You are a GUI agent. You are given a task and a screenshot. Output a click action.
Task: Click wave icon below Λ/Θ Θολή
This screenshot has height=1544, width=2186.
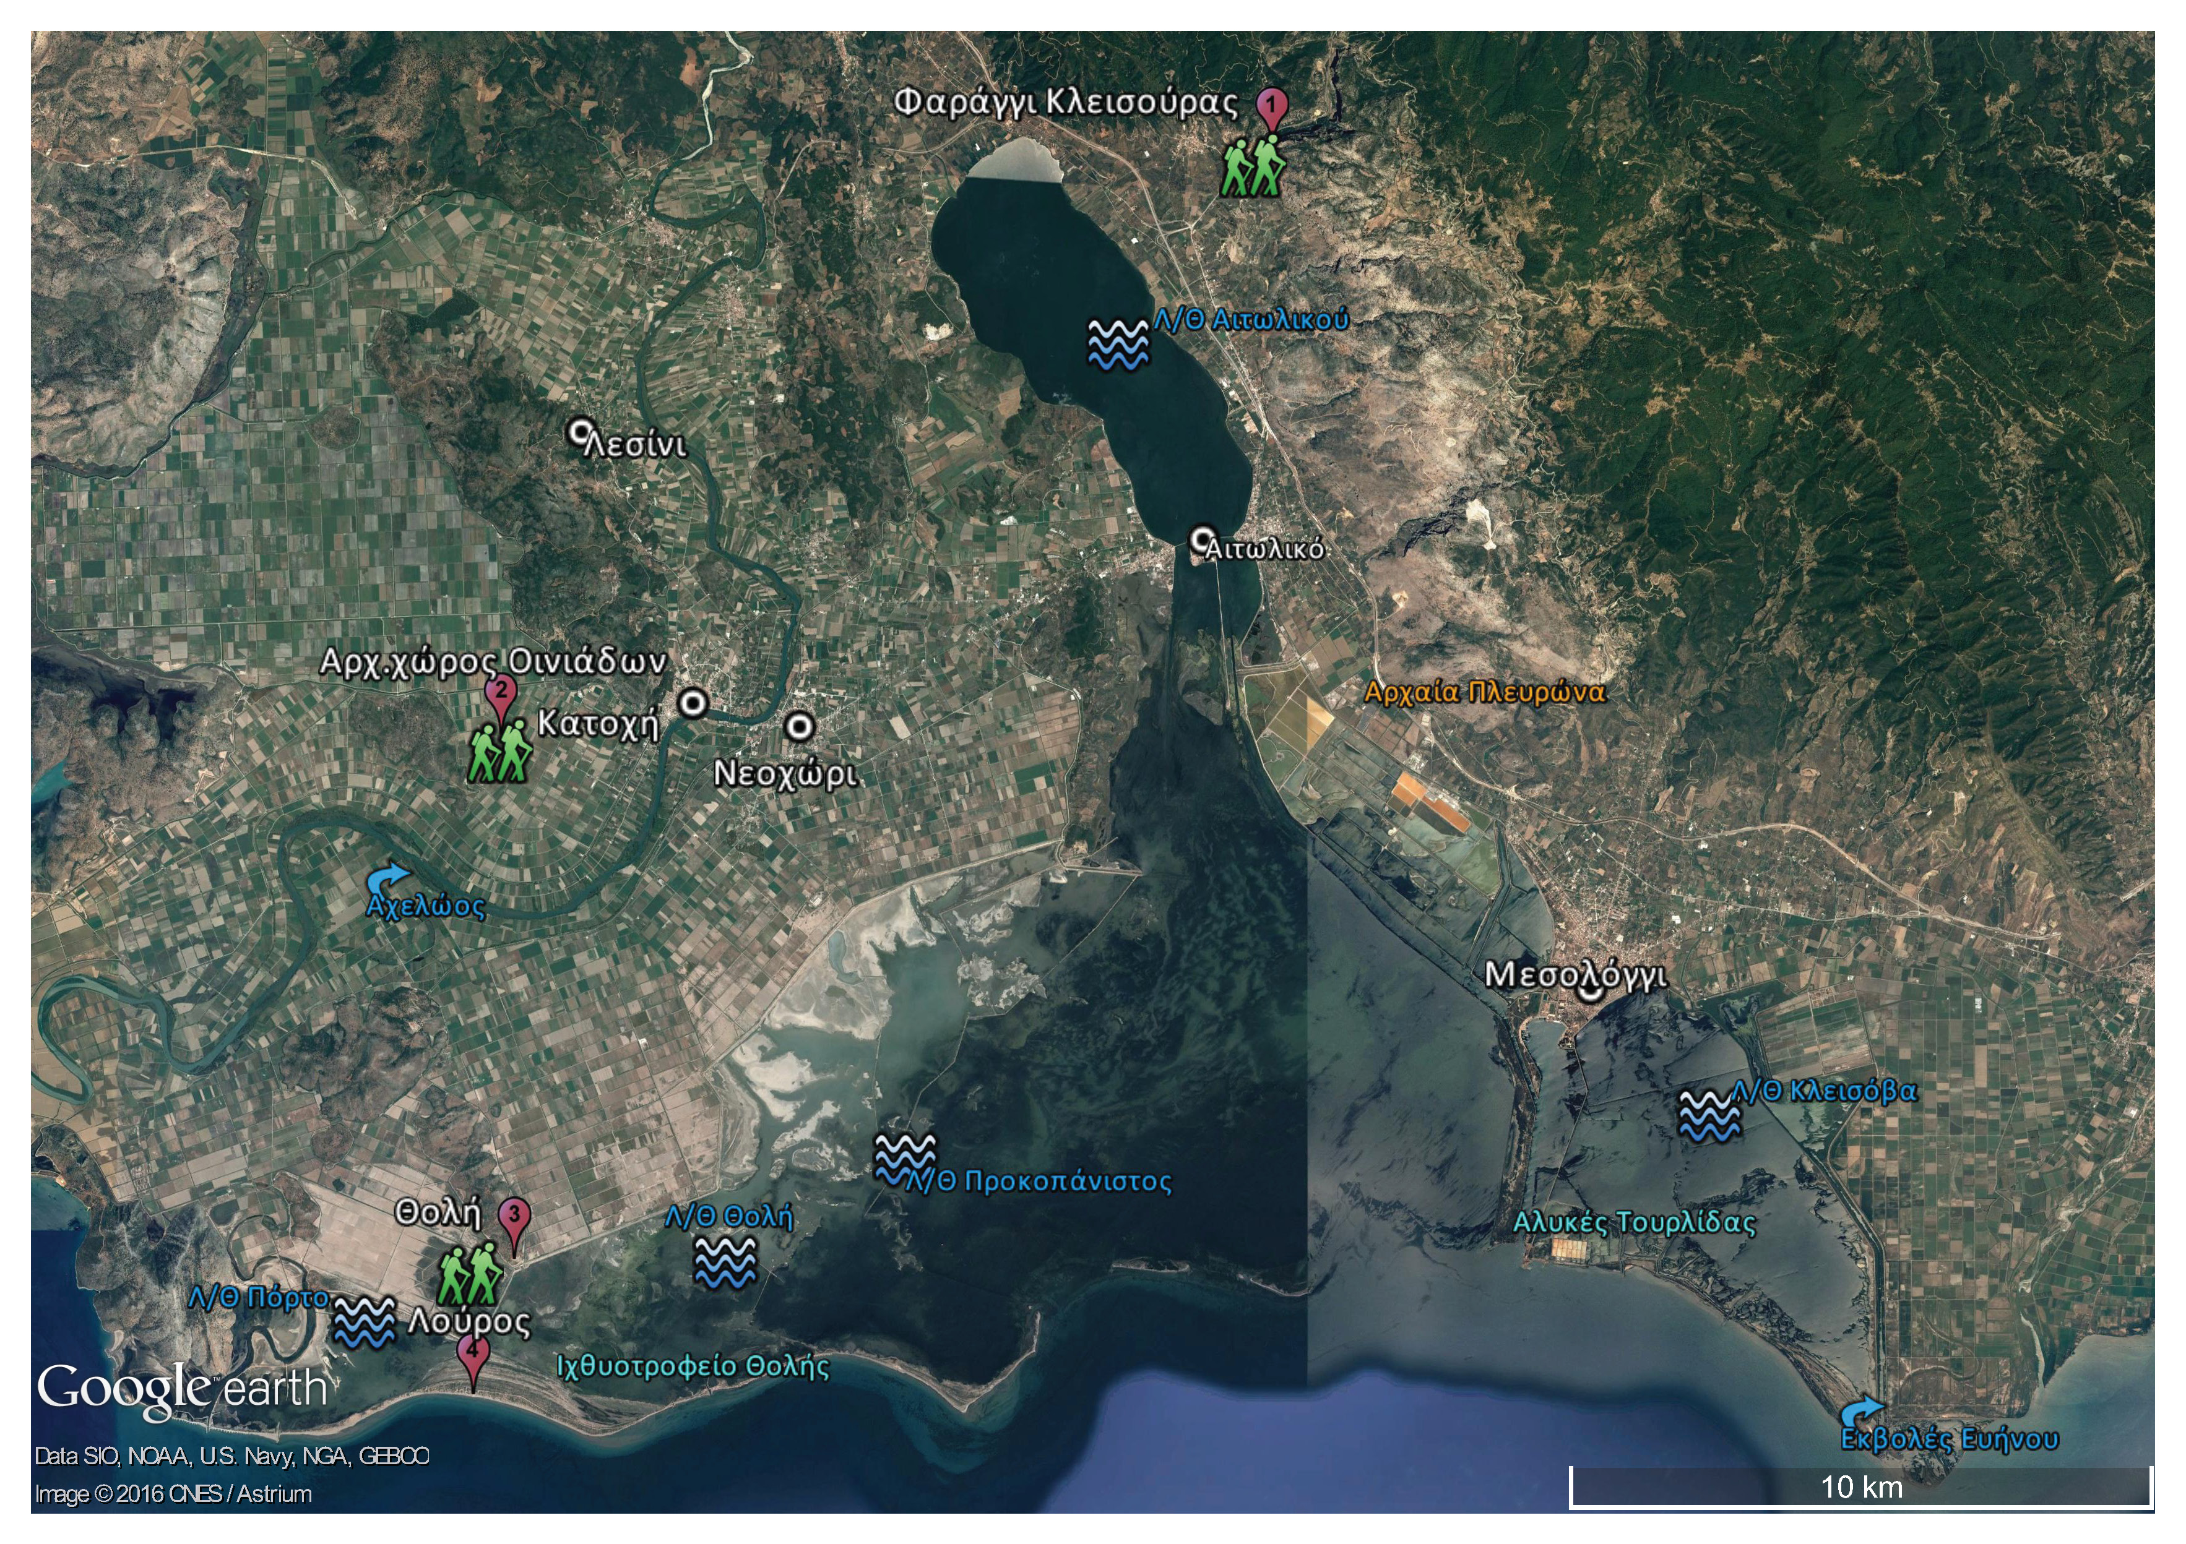[725, 1263]
